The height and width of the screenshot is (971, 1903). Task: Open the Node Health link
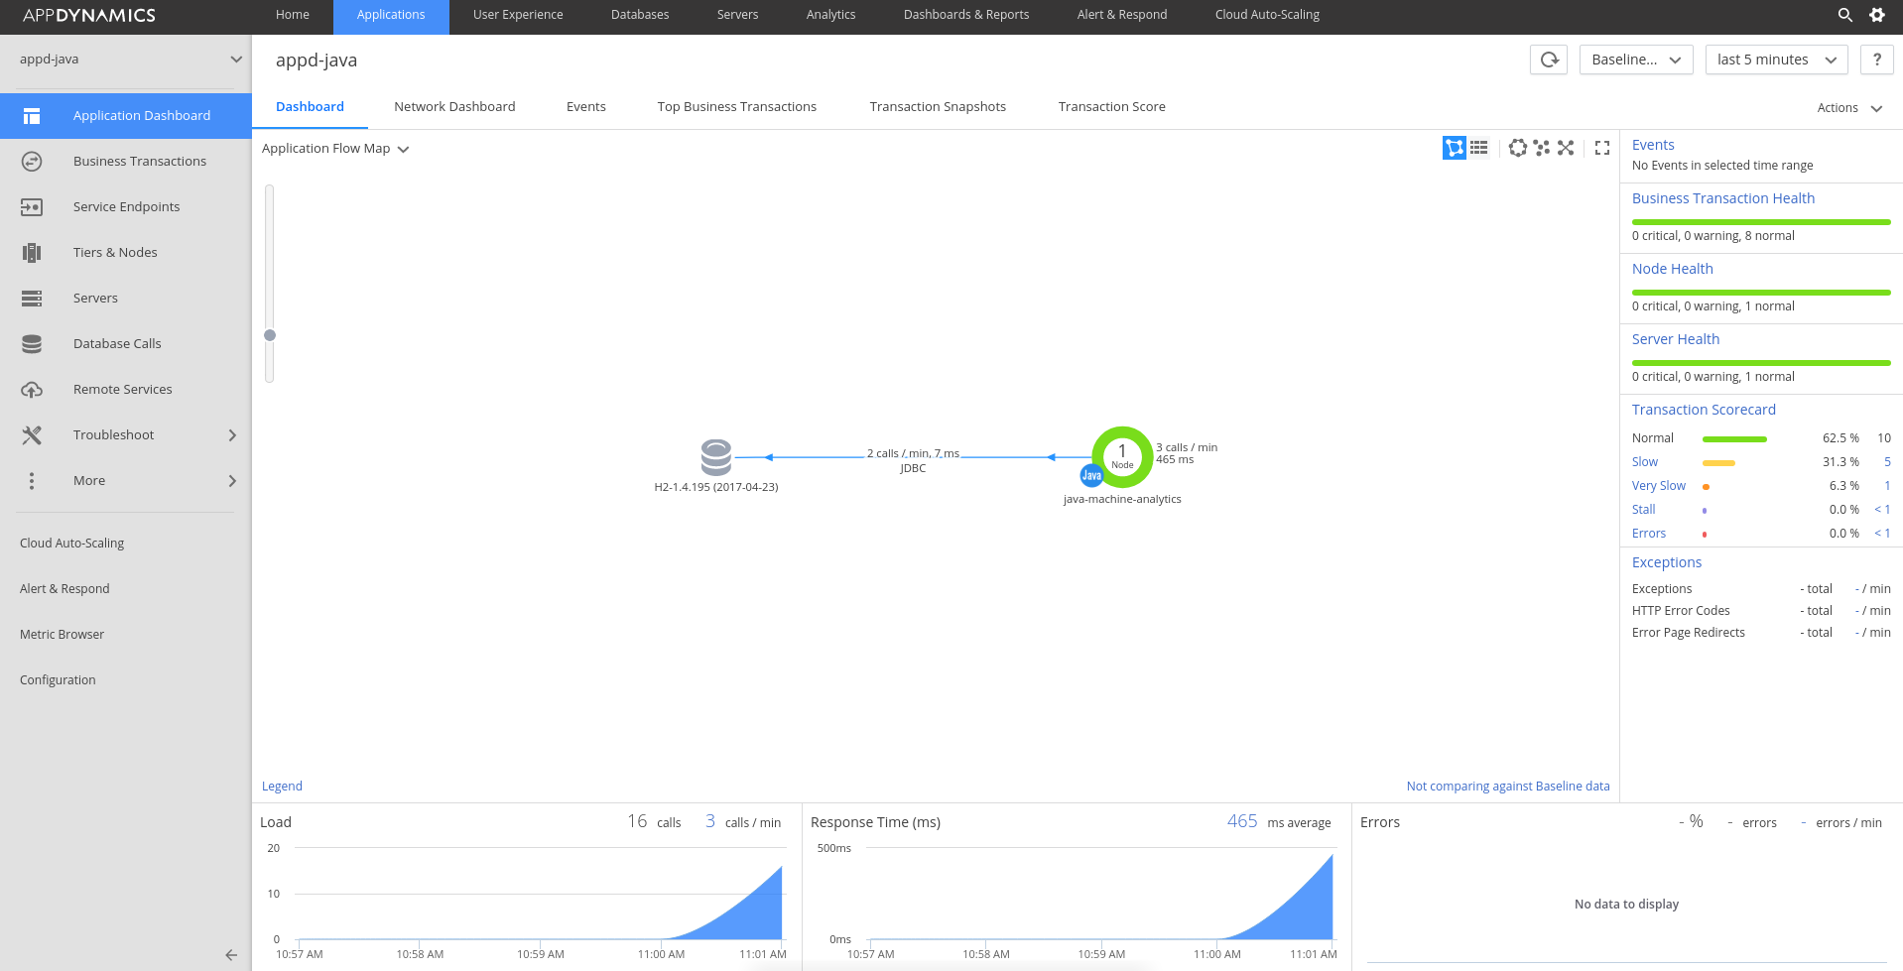pyautogui.click(x=1673, y=269)
